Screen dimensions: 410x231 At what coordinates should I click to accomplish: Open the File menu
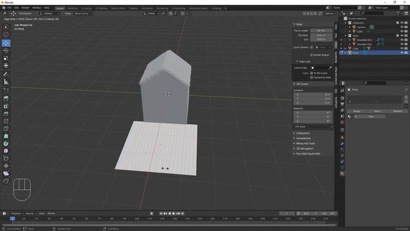(10, 8)
